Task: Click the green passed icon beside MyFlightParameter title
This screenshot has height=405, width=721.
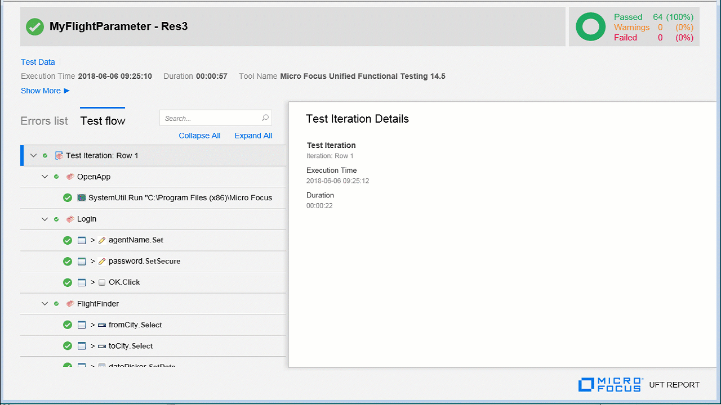Action: [35, 26]
